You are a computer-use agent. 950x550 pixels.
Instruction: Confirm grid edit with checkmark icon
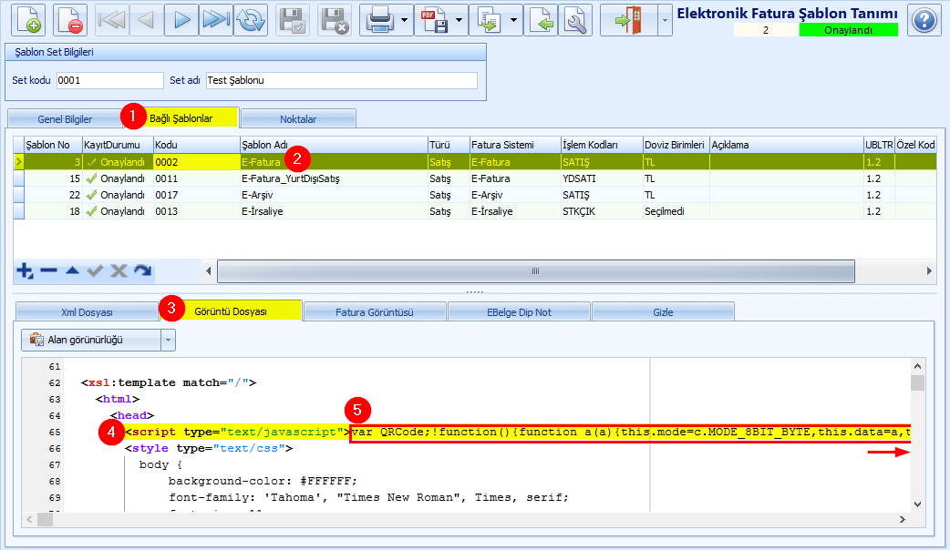click(95, 271)
